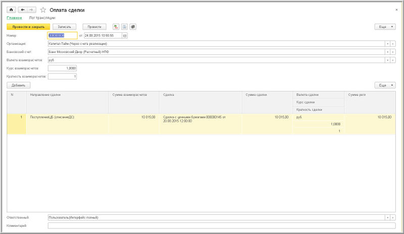Screen dimensions: 404x234
Task: Add document to favorites with star
Action: (x=43, y=10)
